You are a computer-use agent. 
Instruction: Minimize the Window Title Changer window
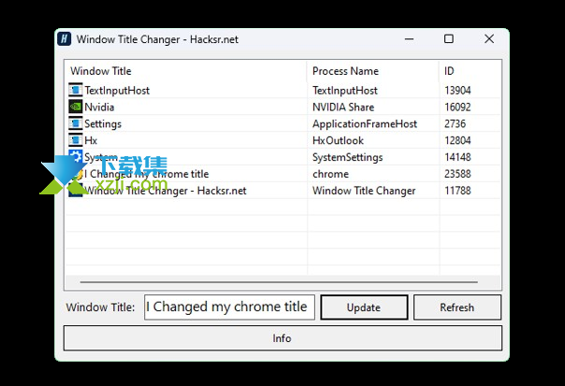point(410,39)
